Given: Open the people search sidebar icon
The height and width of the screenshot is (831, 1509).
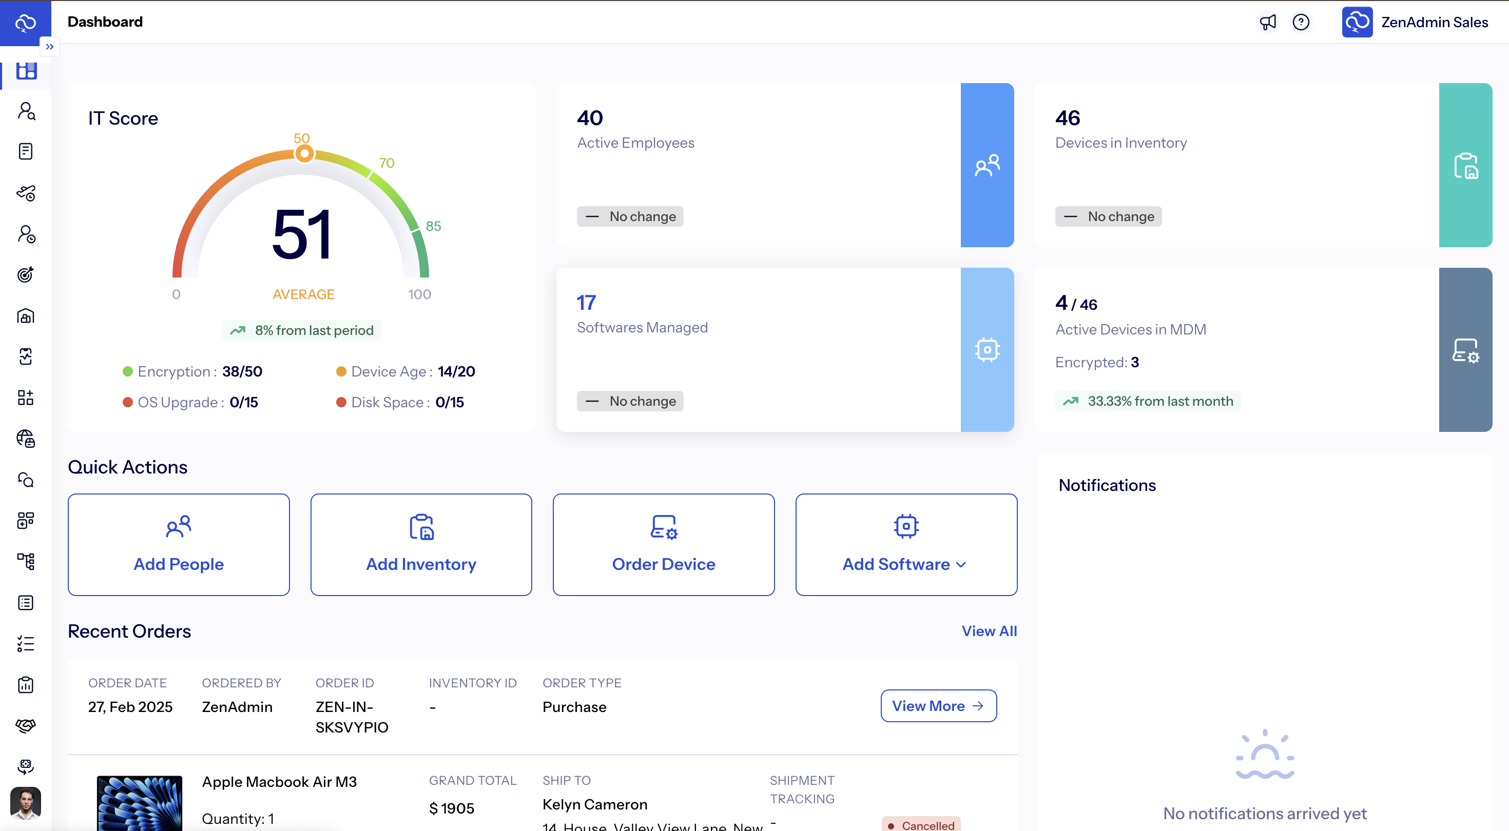Looking at the screenshot, I should pos(26,111).
